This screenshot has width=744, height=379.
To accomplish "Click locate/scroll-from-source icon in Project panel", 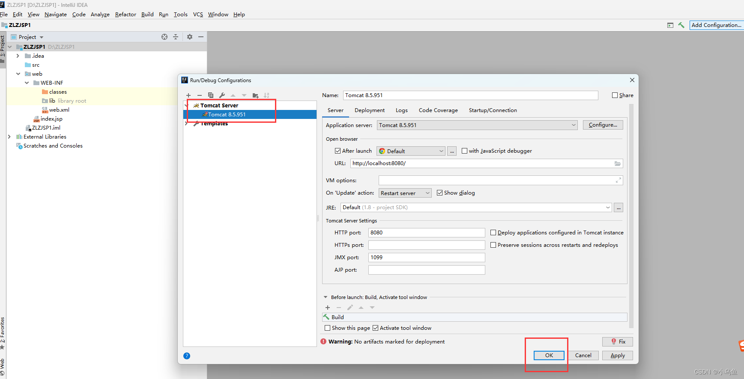I will [164, 37].
